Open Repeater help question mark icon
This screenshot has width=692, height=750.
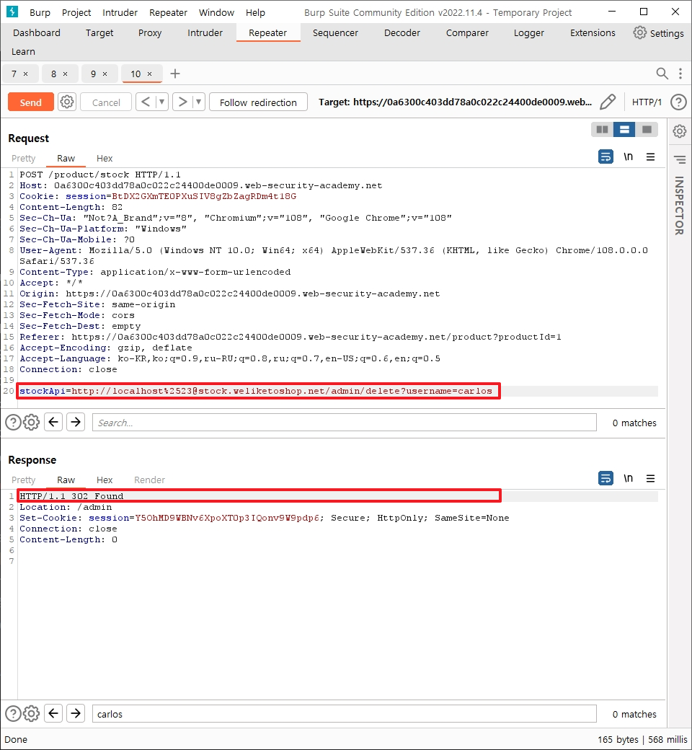(x=678, y=102)
